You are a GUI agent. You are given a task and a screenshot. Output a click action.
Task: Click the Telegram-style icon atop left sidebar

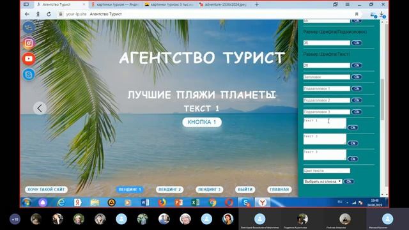tap(29, 27)
